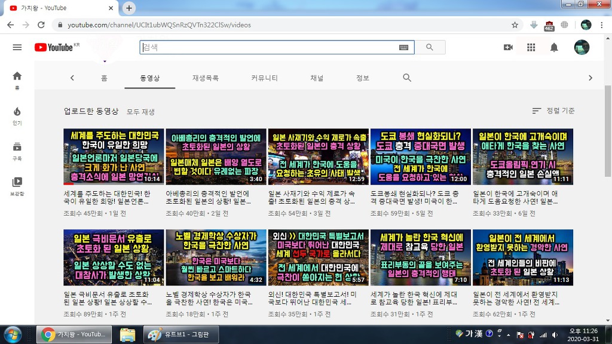Viewport: 612px width, 344px height.
Task: Open the notifications bell
Action: pos(554,48)
